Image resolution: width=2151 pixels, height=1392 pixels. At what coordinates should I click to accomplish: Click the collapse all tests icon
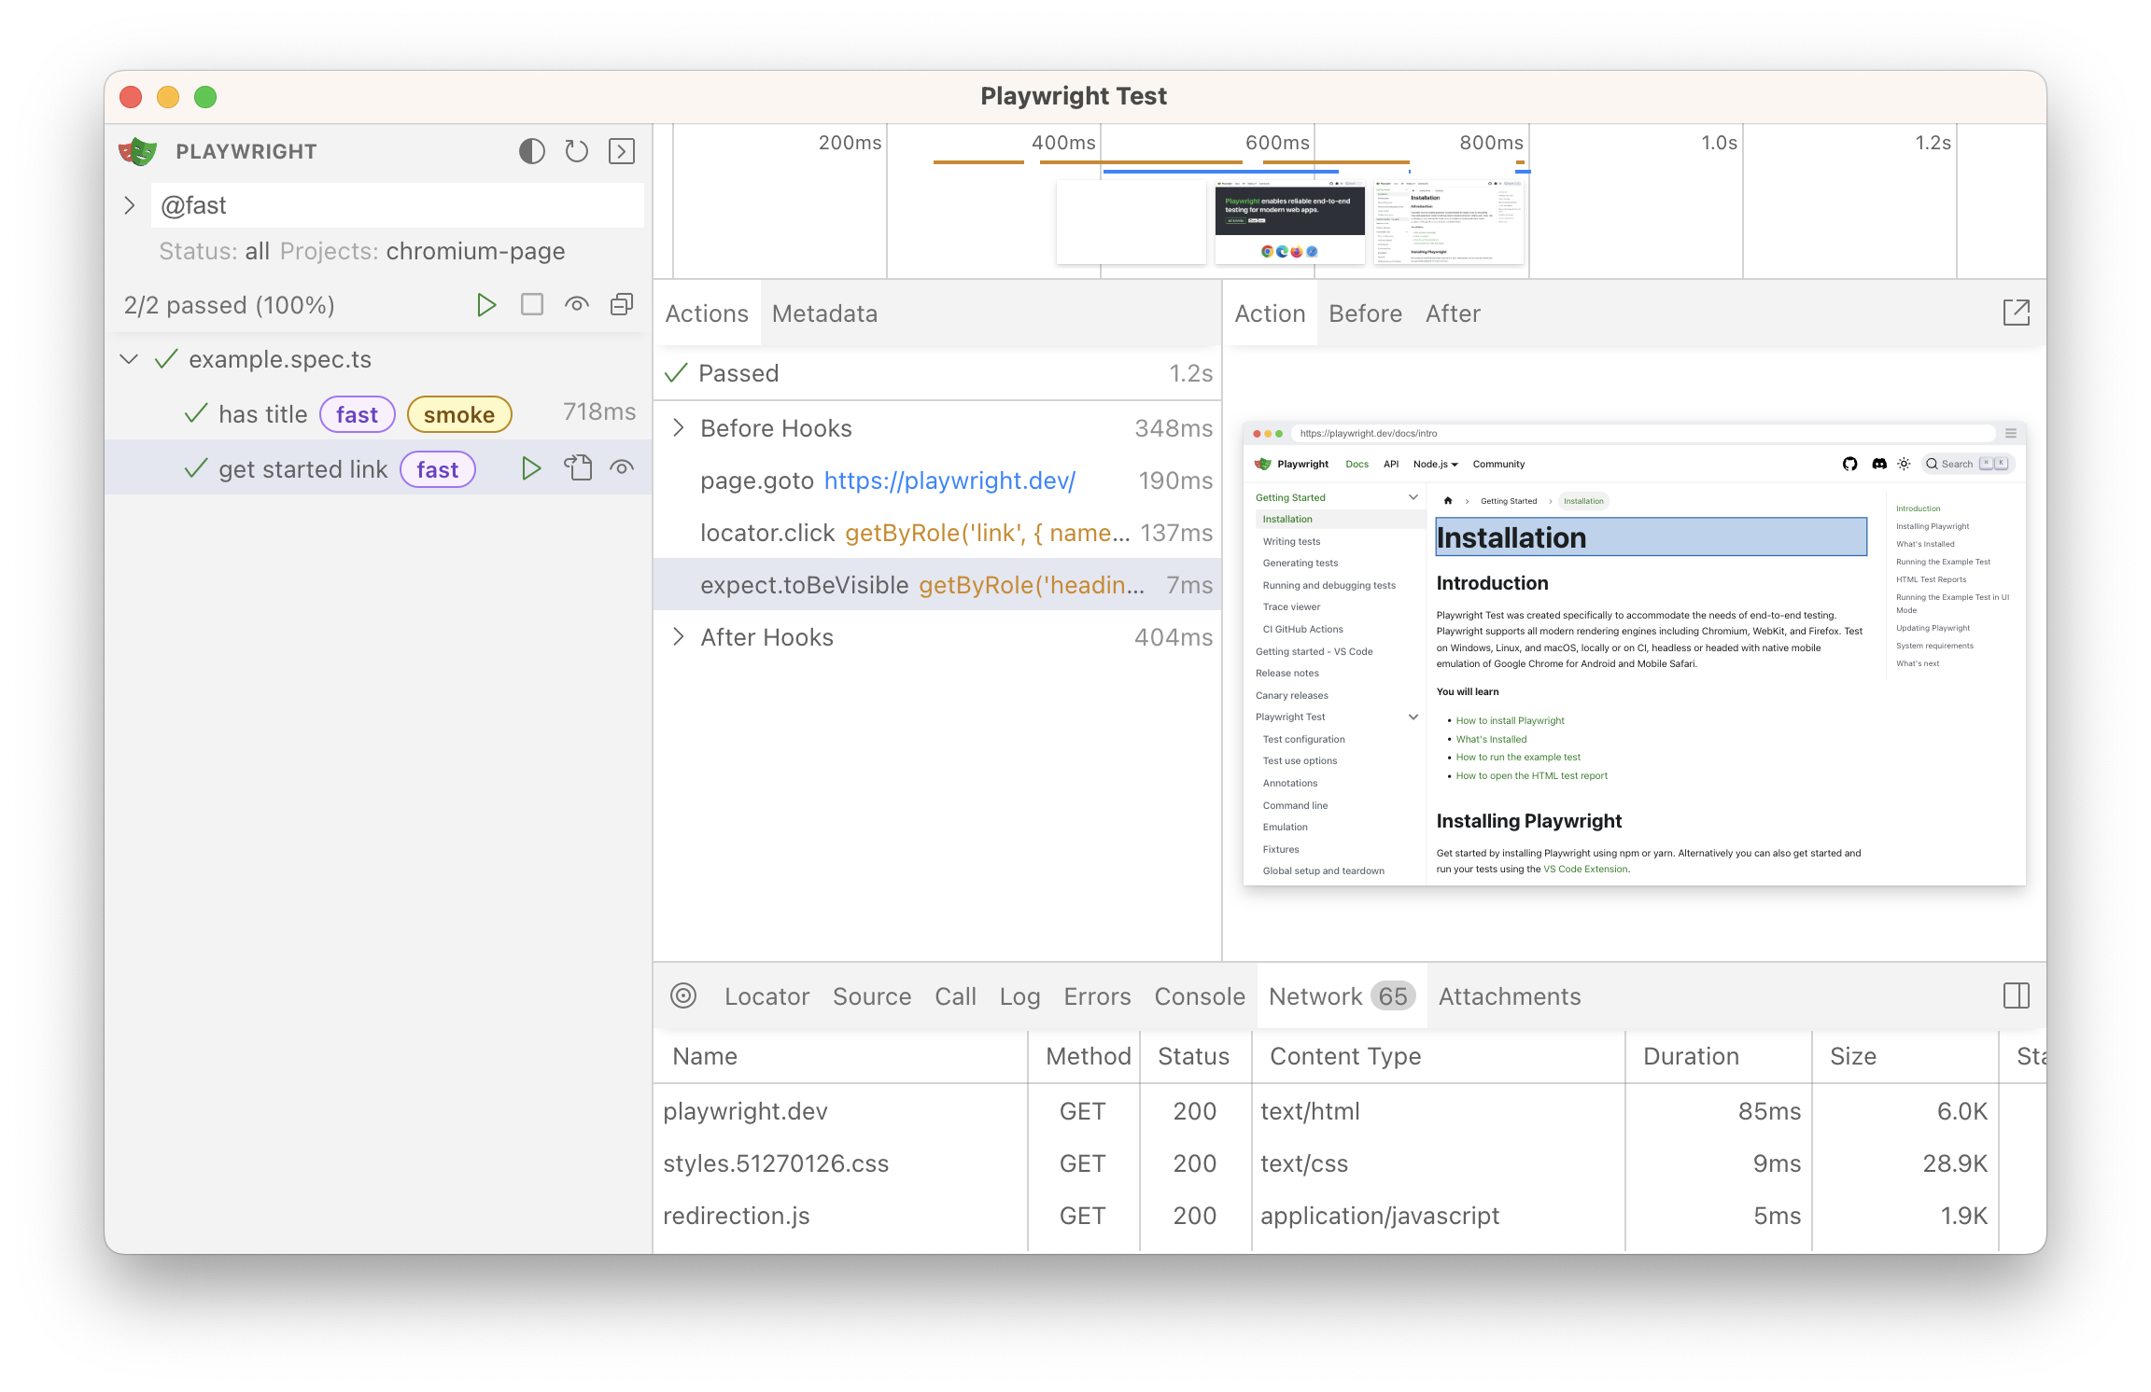click(622, 305)
